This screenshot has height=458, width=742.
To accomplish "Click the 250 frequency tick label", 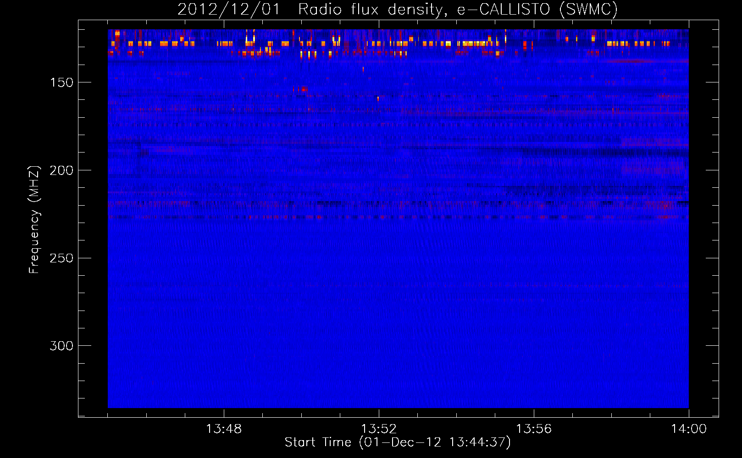I will pyautogui.click(x=61, y=258).
